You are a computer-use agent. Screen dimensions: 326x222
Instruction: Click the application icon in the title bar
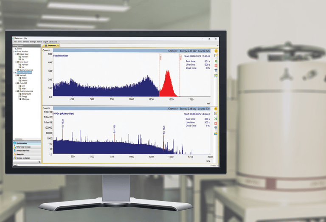click(14, 38)
